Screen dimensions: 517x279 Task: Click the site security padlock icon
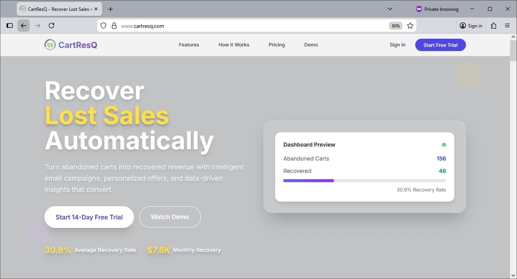click(x=114, y=26)
